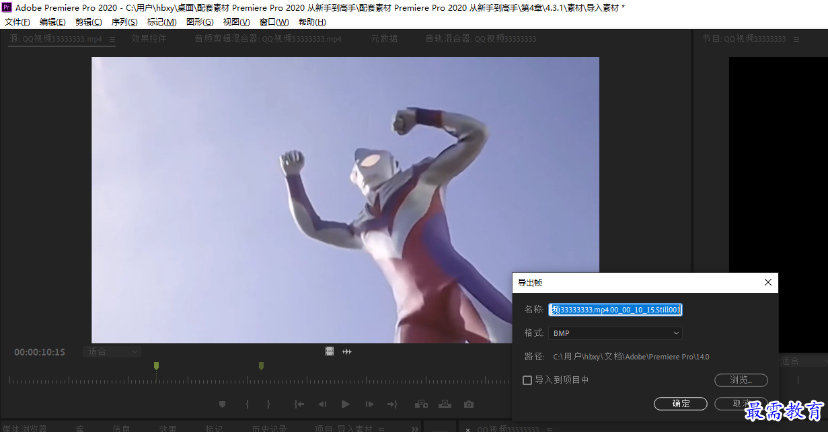Click the Premiere Pro app icon in title bar
Image resolution: width=828 pixels, height=432 pixels.
[x=7, y=7]
